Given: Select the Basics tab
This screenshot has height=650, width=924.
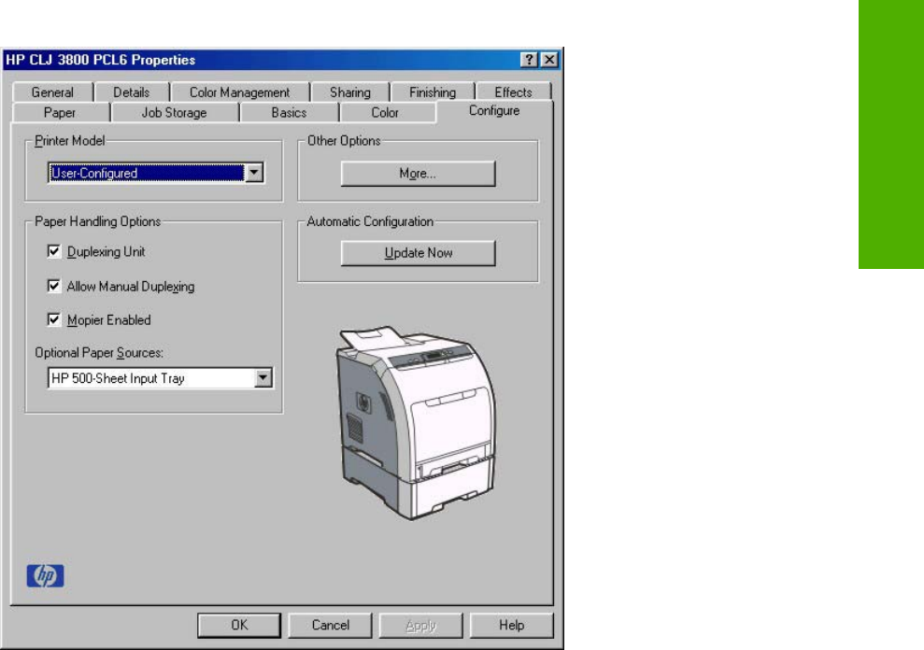Looking at the screenshot, I should point(289,113).
